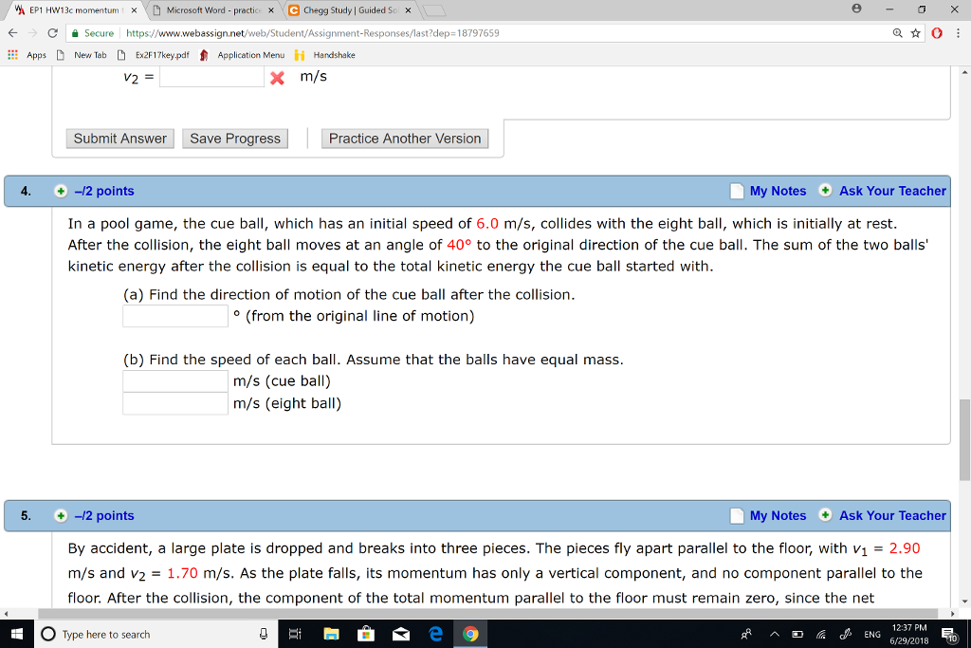Click the green Secure padlock icon
Screen dimensions: 971x648
74,33
